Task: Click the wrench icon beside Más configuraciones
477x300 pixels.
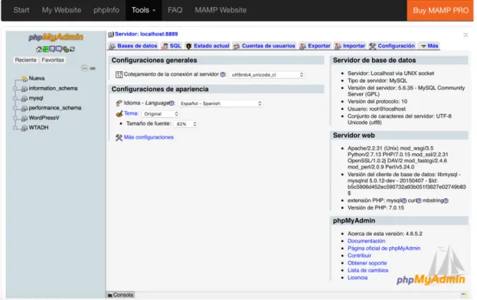Action: coord(119,138)
